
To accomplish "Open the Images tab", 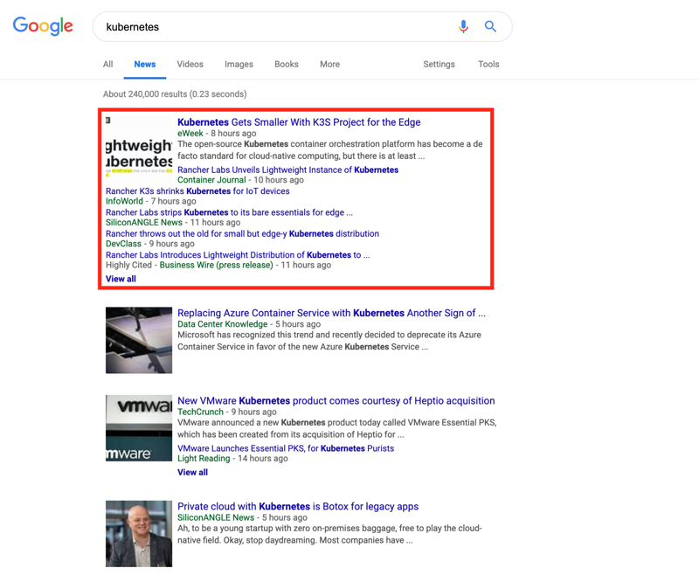I will [239, 64].
